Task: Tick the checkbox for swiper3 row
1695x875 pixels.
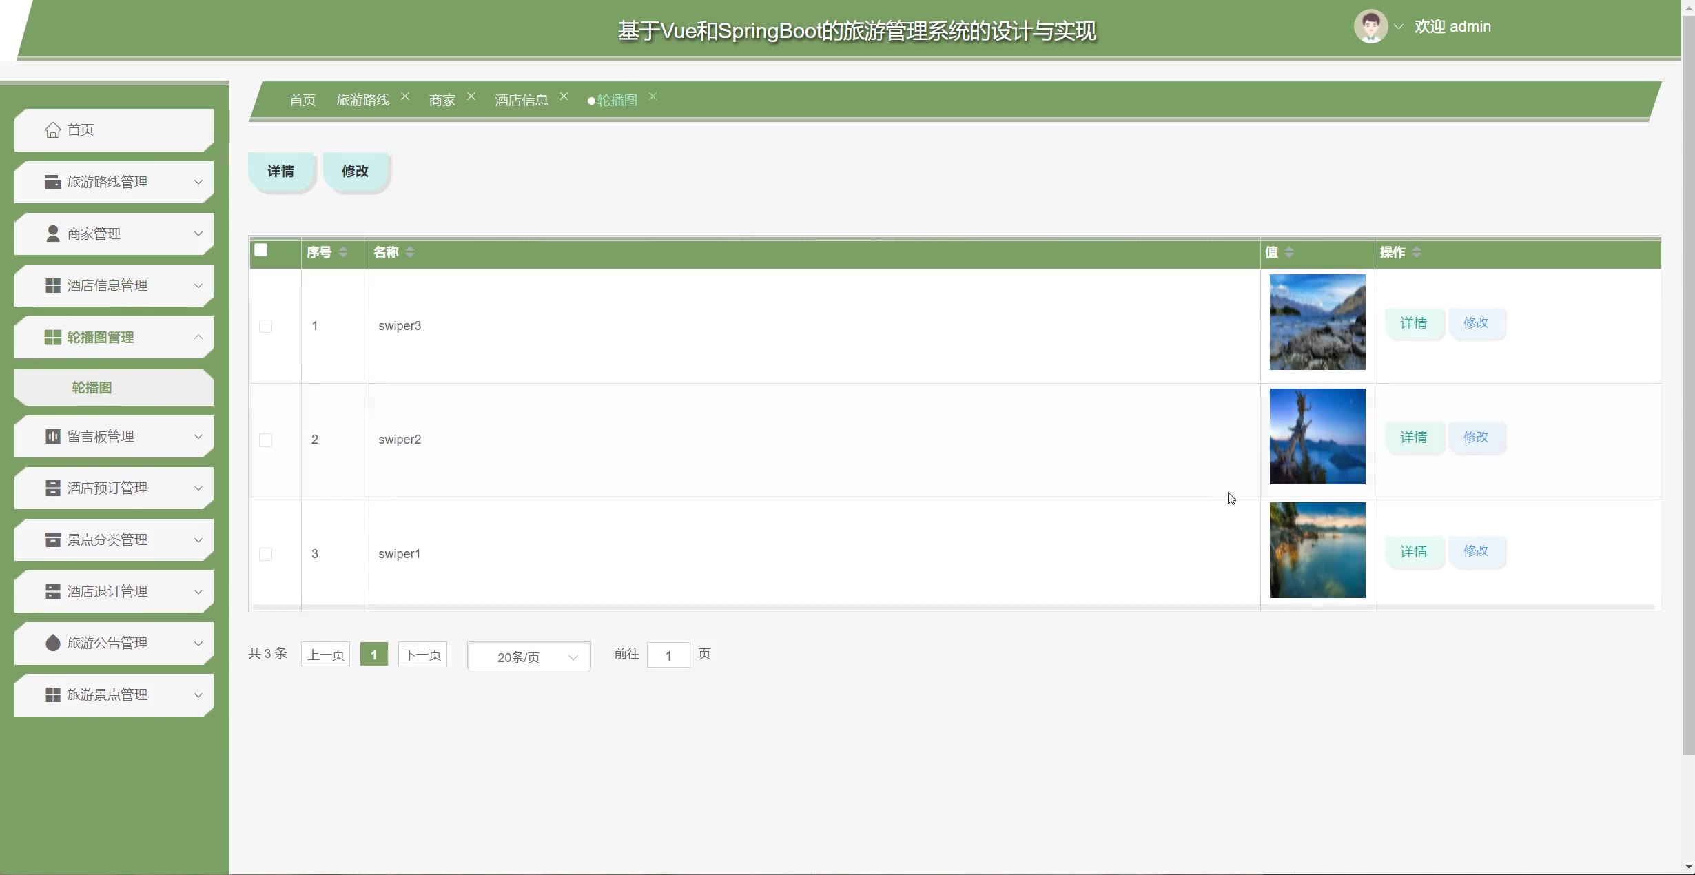Action: (265, 326)
